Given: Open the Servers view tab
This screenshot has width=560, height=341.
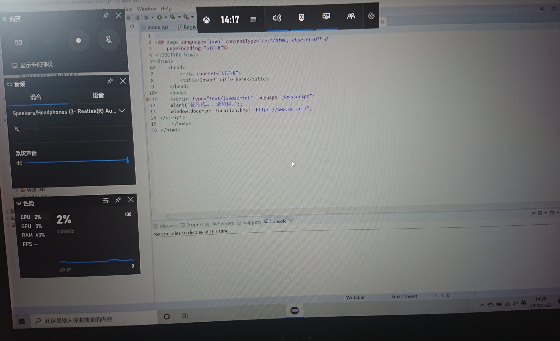Looking at the screenshot, I should pos(223,224).
